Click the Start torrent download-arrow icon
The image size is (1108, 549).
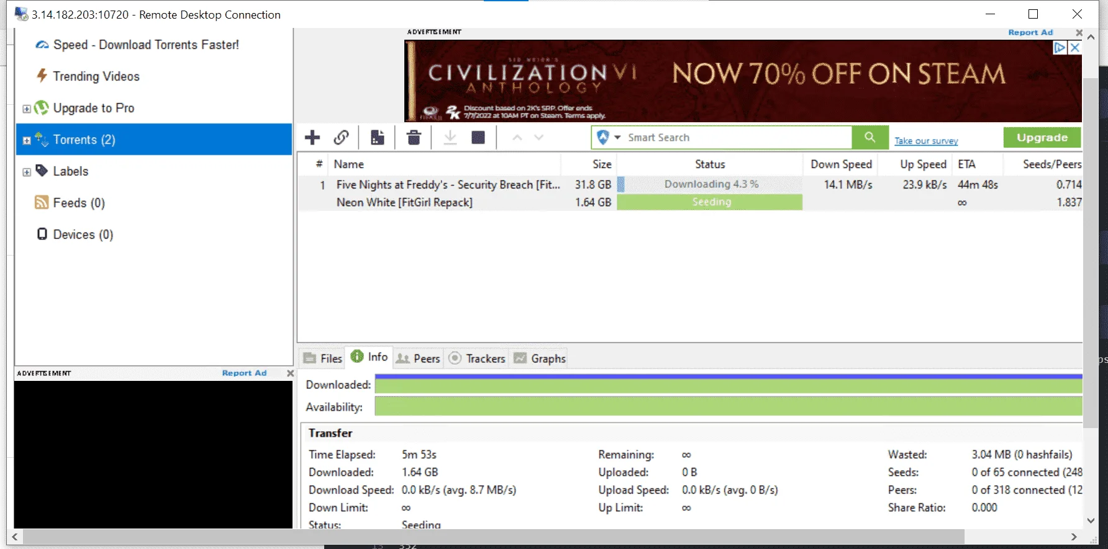pyautogui.click(x=450, y=138)
